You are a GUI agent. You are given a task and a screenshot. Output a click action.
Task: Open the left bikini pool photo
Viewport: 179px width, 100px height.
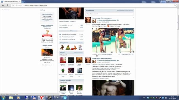tap(102, 40)
